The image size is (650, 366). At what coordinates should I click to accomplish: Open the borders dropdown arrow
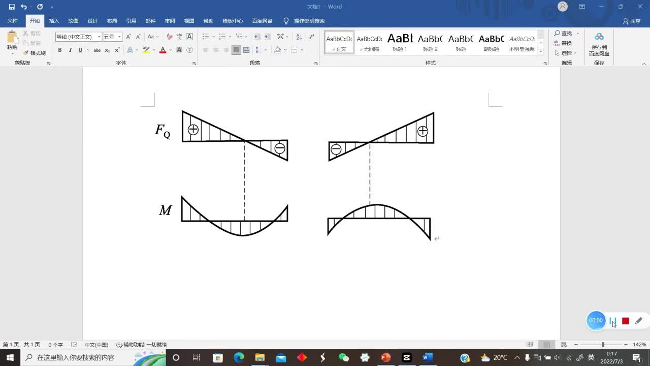coord(302,50)
